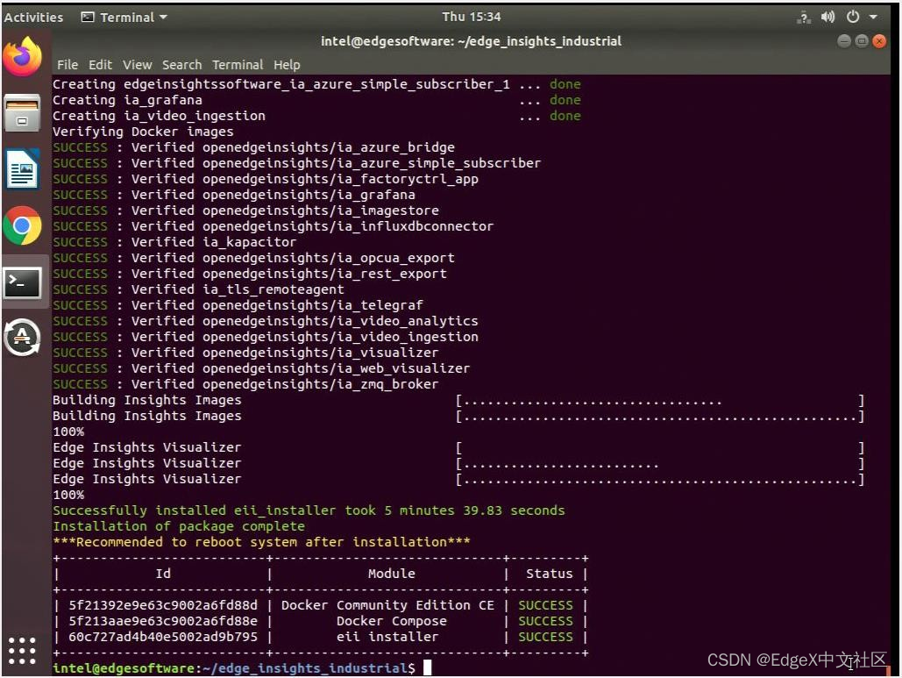Show the applications grid
This screenshot has width=902, height=678.
tap(23, 651)
